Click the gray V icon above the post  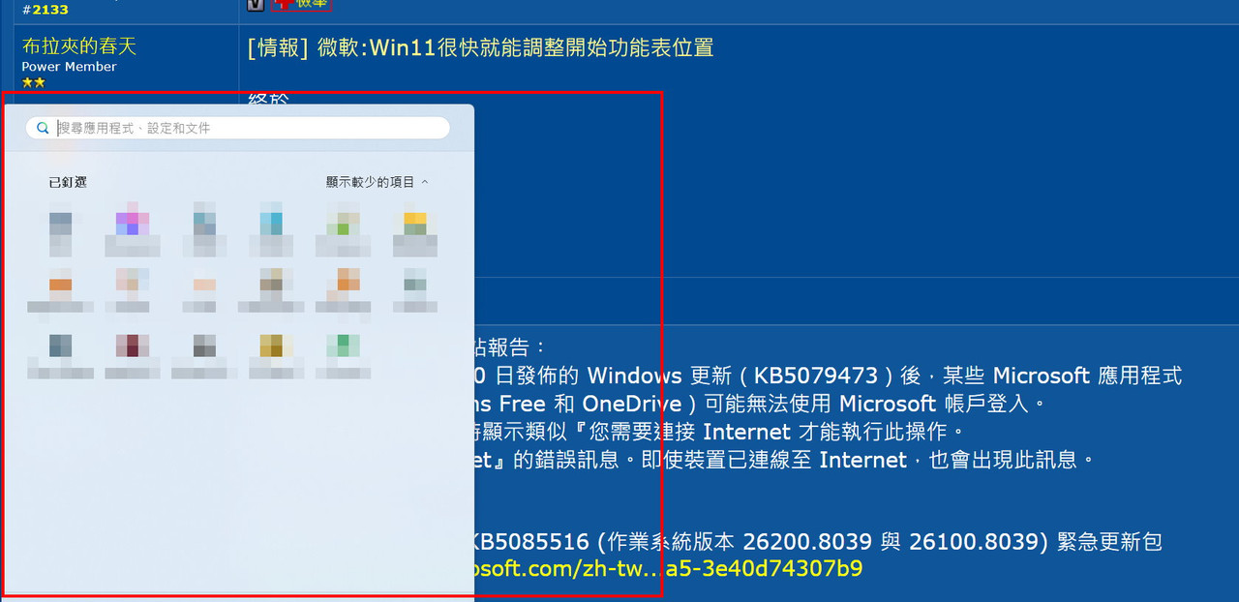point(256,4)
